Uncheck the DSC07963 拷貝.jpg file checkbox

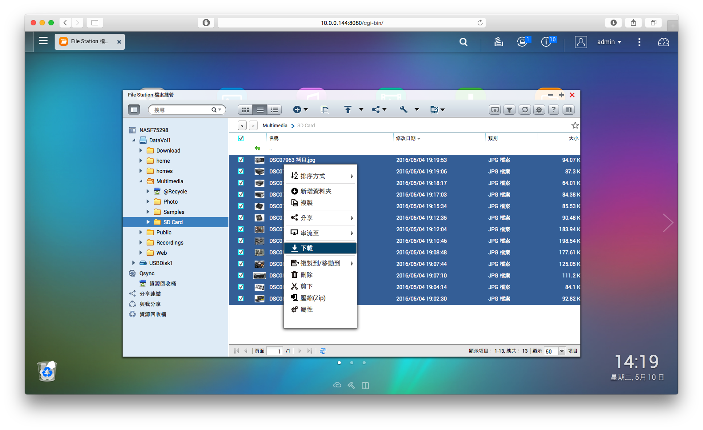pyautogui.click(x=241, y=160)
